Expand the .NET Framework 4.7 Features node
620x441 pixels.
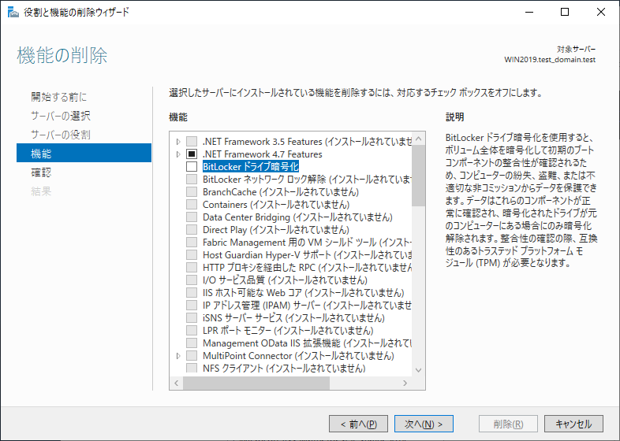(x=178, y=154)
